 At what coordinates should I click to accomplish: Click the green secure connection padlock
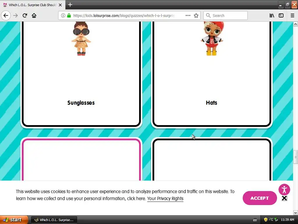pyautogui.click(x=69, y=15)
